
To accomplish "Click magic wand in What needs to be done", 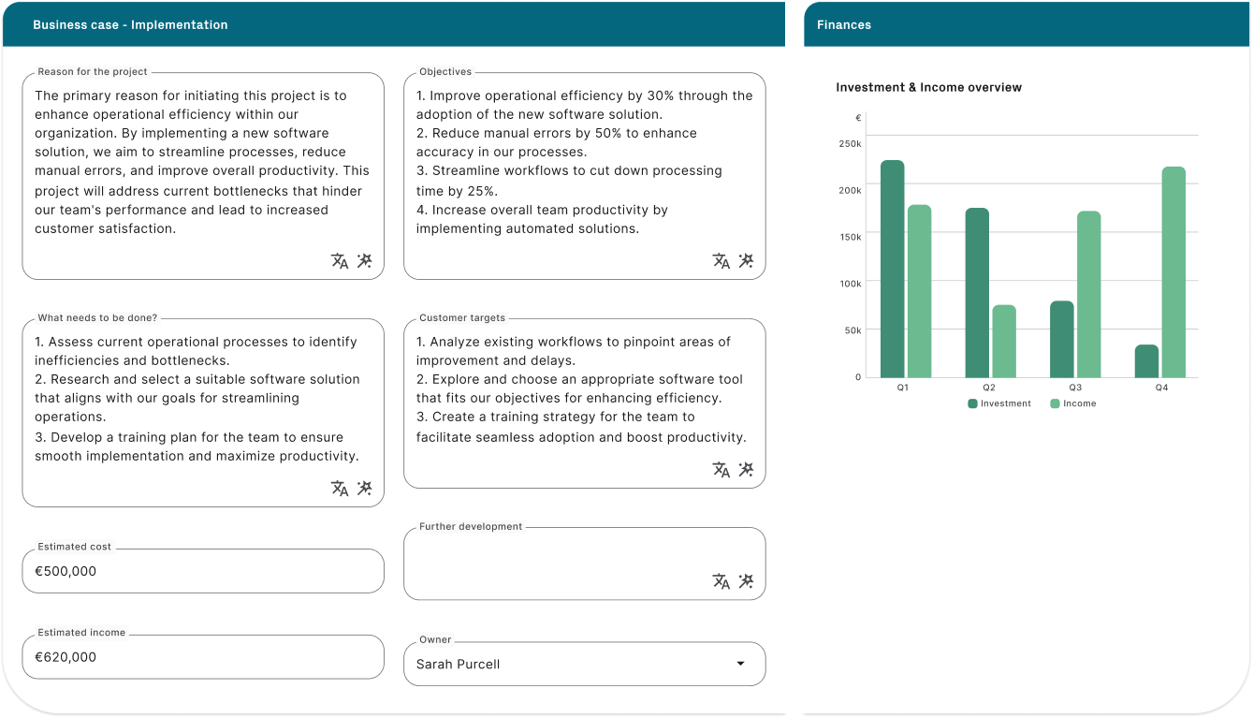I will 365,488.
